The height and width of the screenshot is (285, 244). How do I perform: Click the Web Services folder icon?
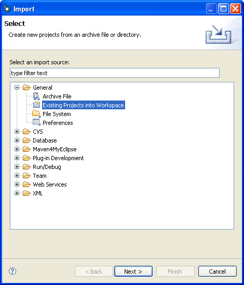point(26,184)
